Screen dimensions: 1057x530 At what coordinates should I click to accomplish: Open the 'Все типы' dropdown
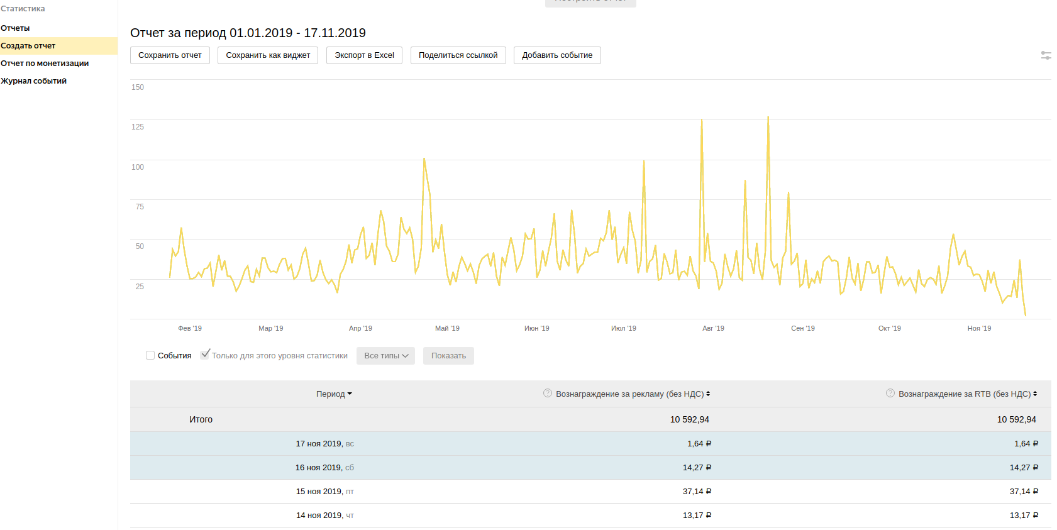click(x=385, y=356)
